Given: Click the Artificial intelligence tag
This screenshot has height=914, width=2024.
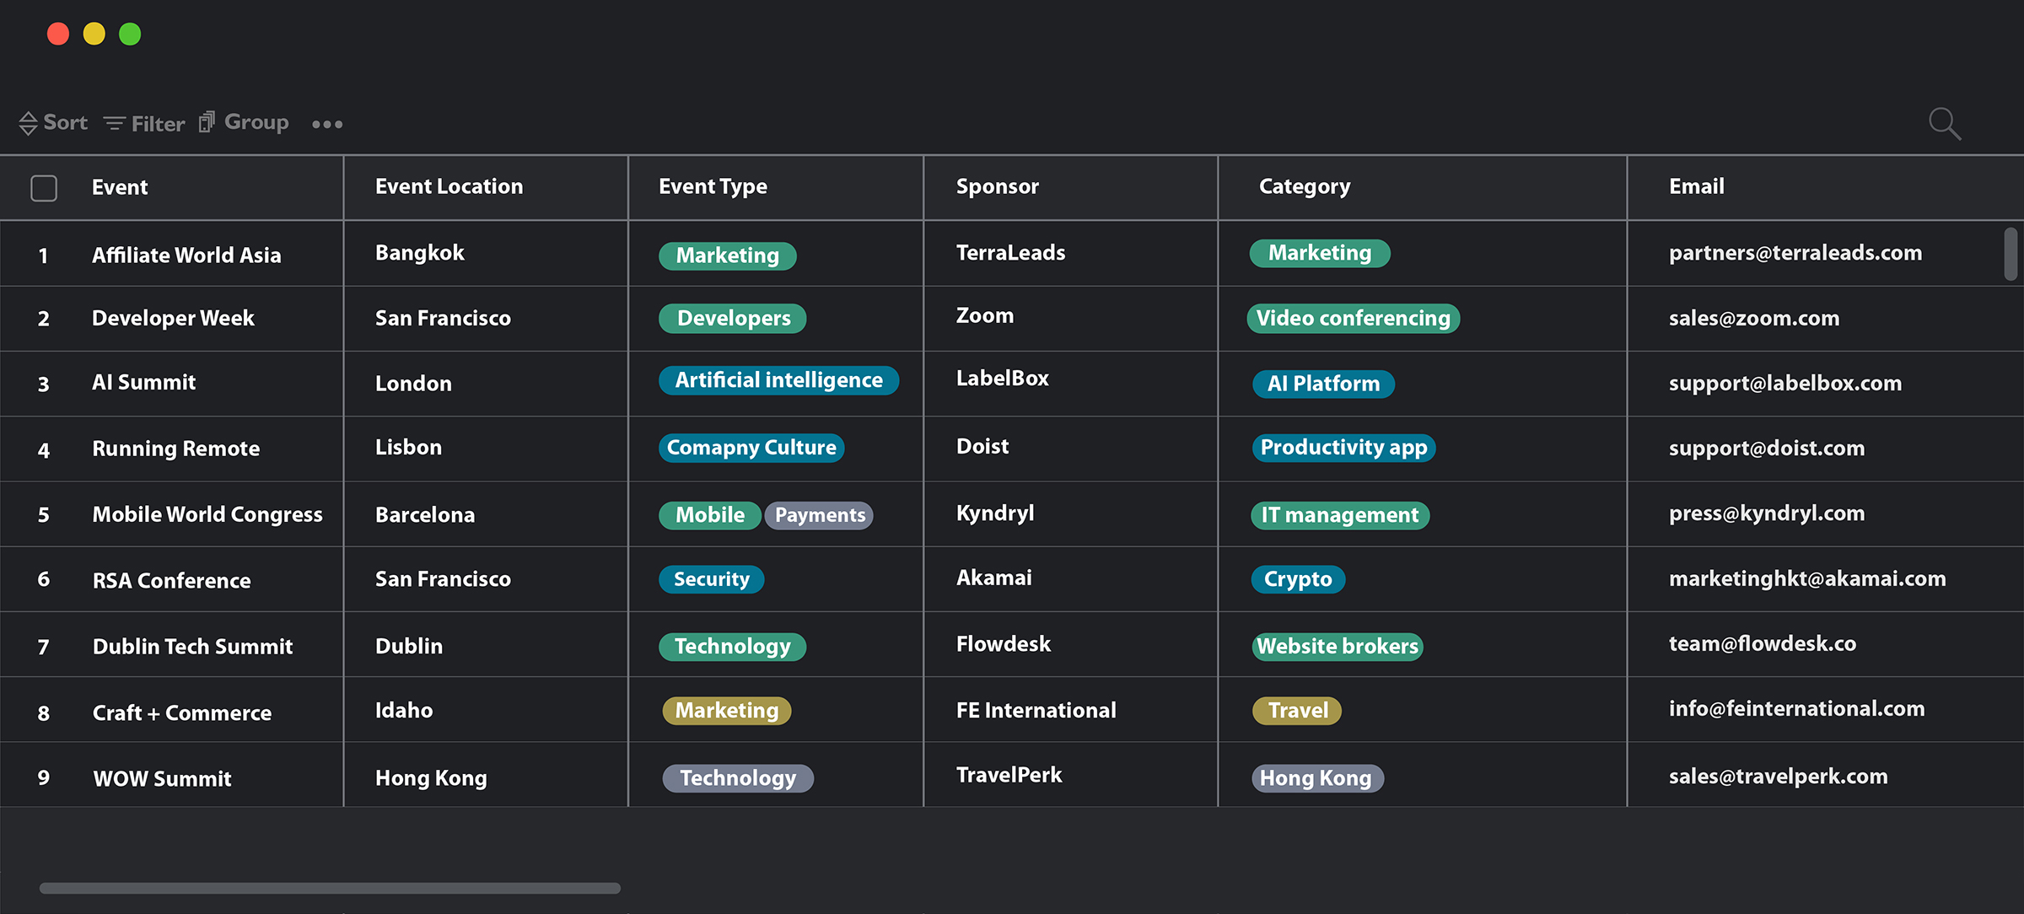Looking at the screenshot, I should pyautogui.click(x=778, y=380).
